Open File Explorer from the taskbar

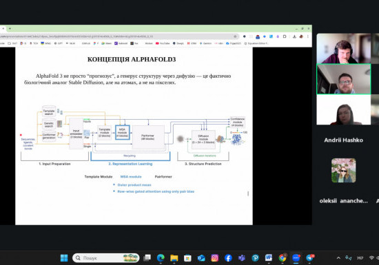[174, 258]
